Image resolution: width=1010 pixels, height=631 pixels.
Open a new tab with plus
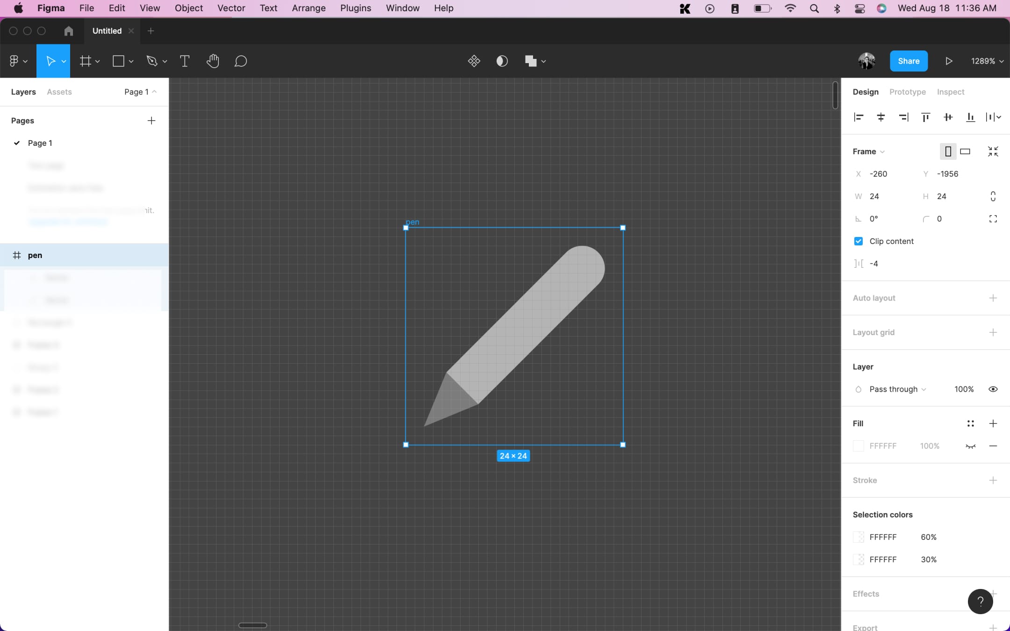[x=151, y=31]
